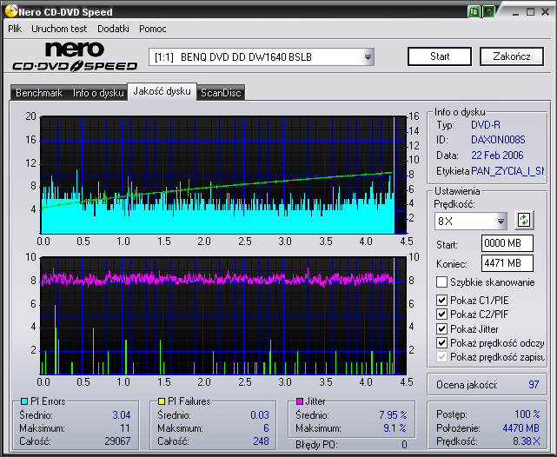The image size is (557, 457).
Task: Click the Start field showing 0000 MB
Action: pos(507,243)
